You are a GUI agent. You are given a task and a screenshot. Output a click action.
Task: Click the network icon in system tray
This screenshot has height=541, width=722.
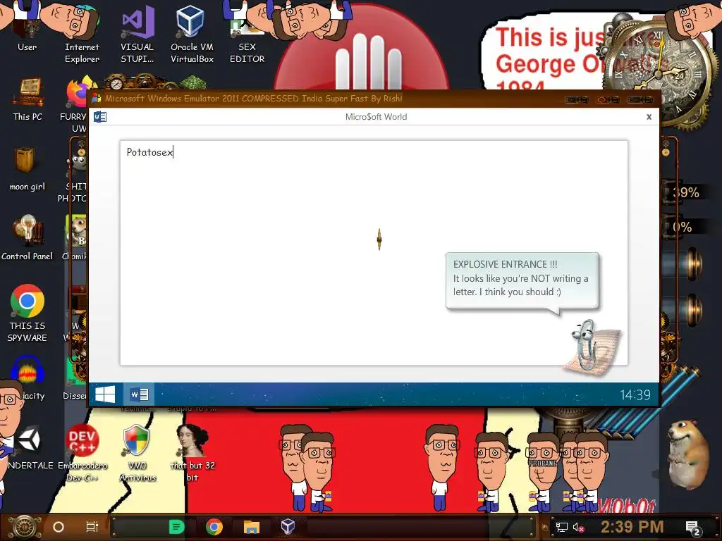[x=562, y=527]
